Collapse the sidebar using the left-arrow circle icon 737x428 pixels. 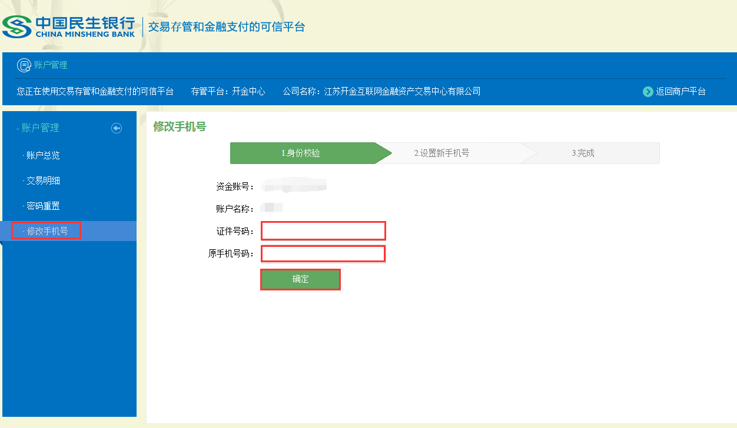(117, 128)
